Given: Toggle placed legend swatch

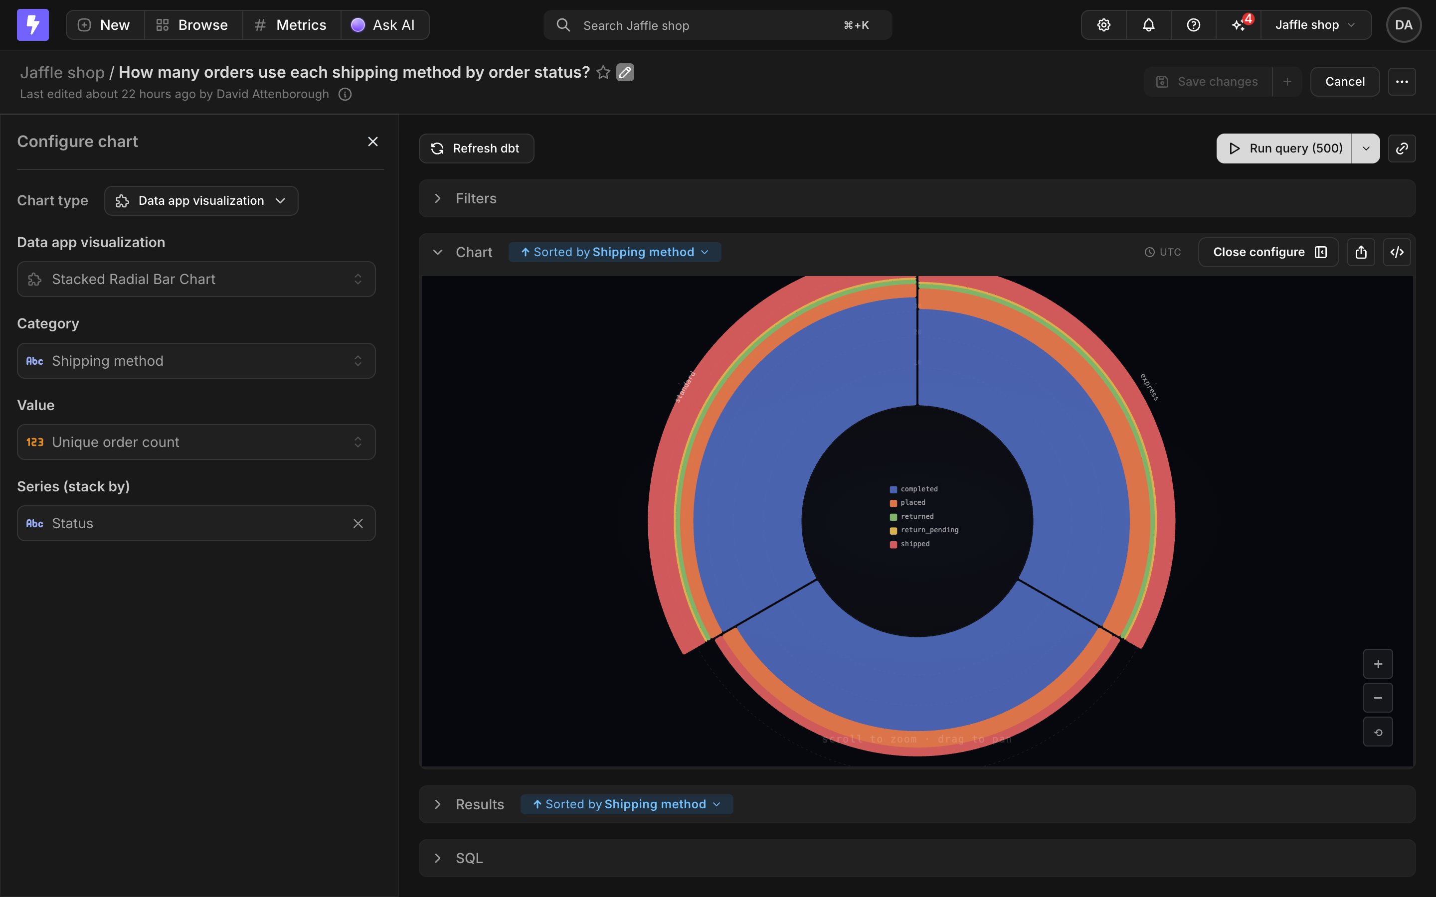Looking at the screenshot, I should pyautogui.click(x=893, y=503).
